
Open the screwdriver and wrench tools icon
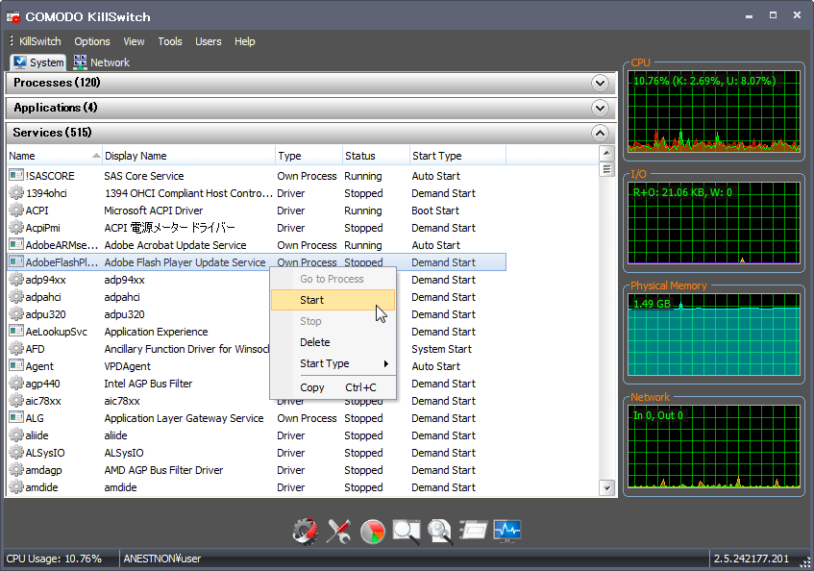pos(338,531)
